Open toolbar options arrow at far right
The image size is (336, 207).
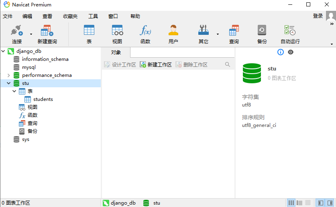pos(332,44)
